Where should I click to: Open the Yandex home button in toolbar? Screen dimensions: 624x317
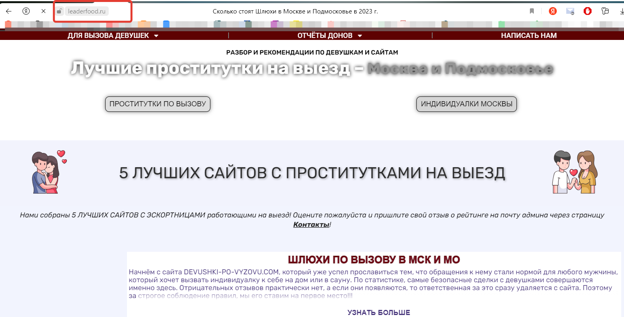tap(26, 11)
